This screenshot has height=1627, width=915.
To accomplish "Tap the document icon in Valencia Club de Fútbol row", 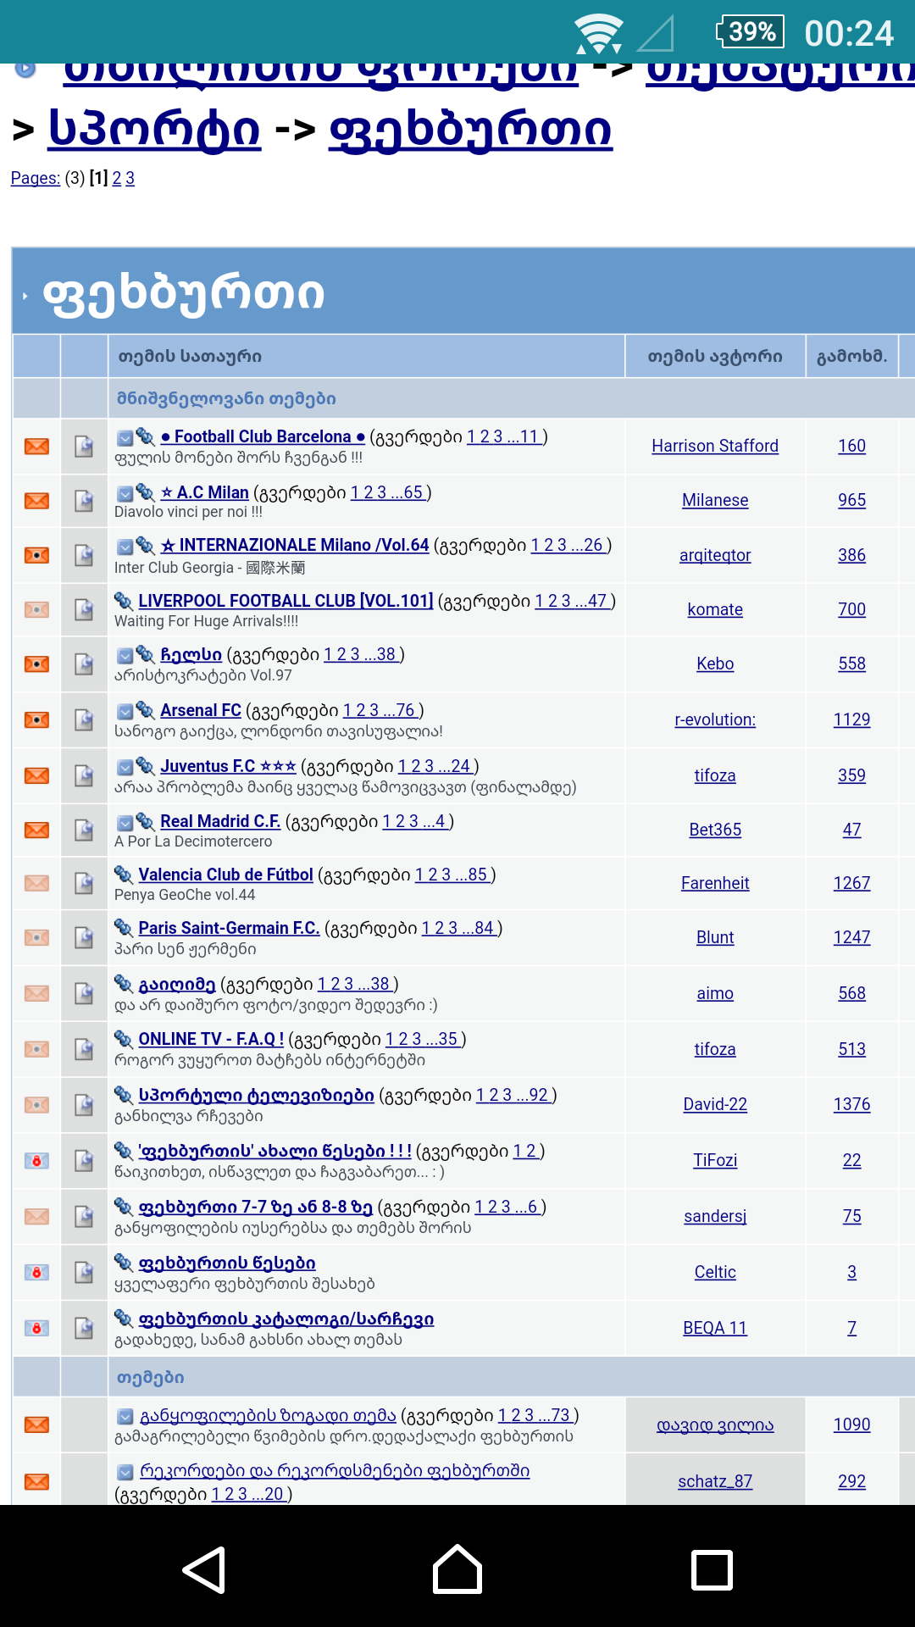I will pos(84,883).
